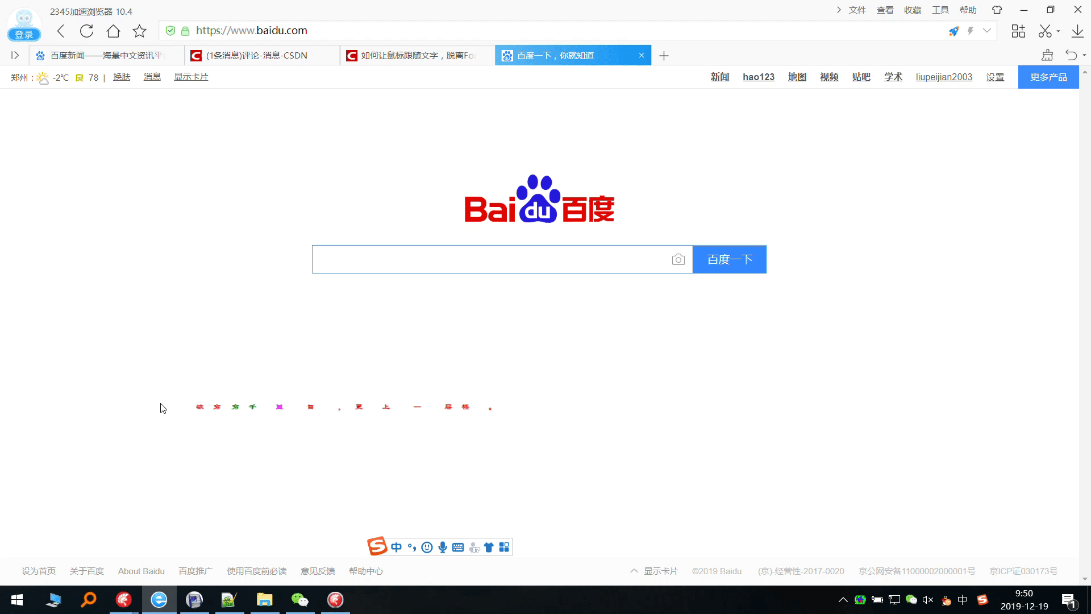This screenshot has width=1091, height=614.
Task: Go to browser home page icon
Action: [113, 31]
